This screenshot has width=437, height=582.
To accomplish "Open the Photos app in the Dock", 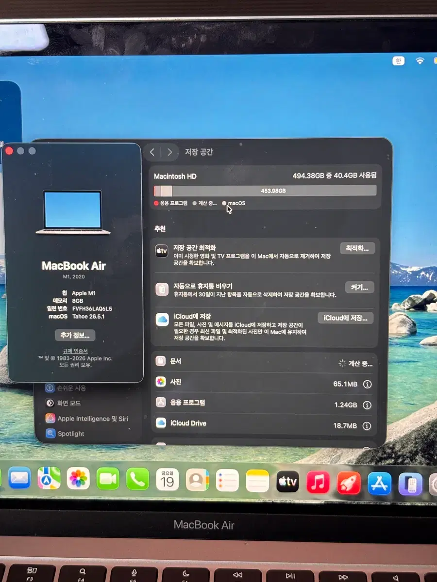I will [78, 479].
